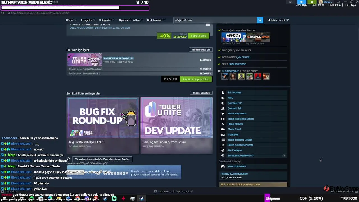Image resolution: width=359 pixels, height=202 pixels.
Task: Click the istek listenizde link
Action: tap(237, 64)
